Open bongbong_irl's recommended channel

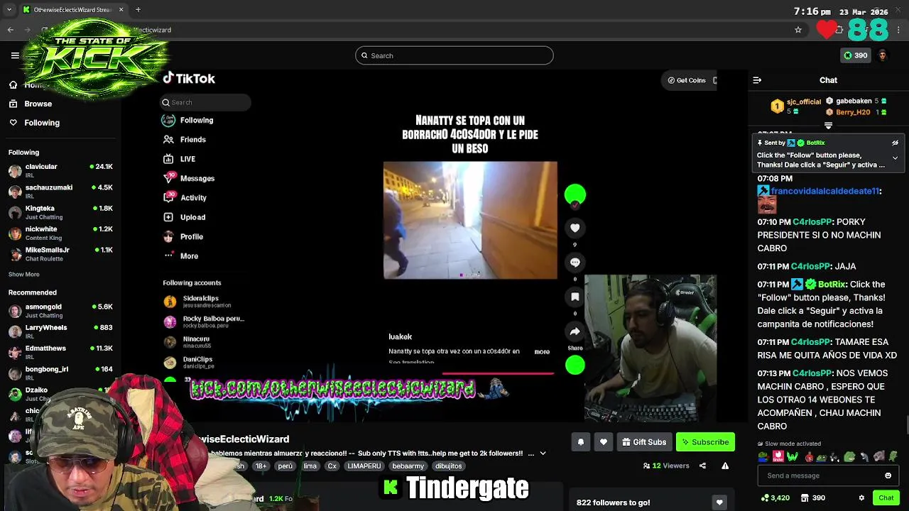(60, 373)
